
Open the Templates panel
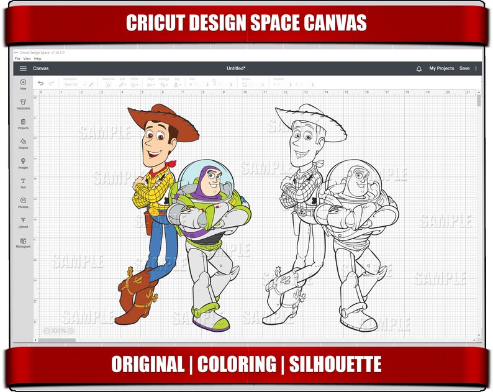[x=23, y=104]
